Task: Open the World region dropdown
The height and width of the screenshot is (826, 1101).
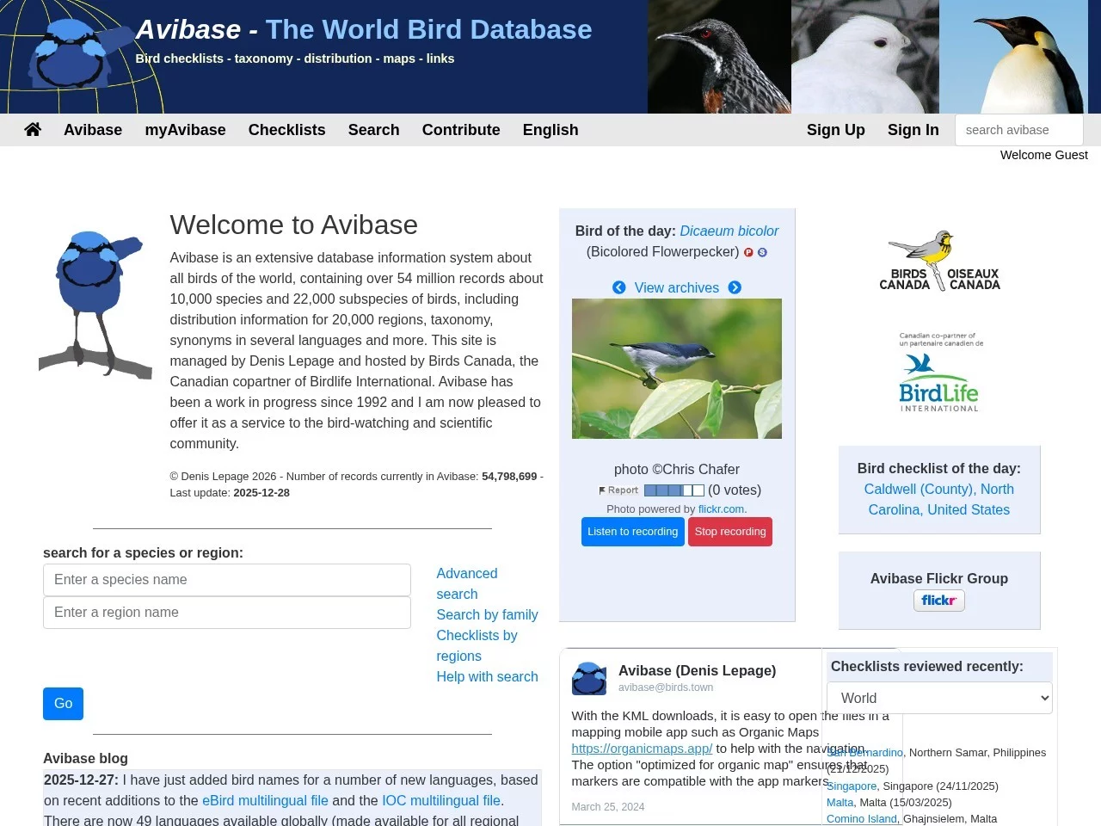Action: point(938,698)
